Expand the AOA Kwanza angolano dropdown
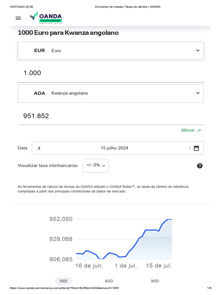This screenshot has width=221, height=295. (x=198, y=93)
